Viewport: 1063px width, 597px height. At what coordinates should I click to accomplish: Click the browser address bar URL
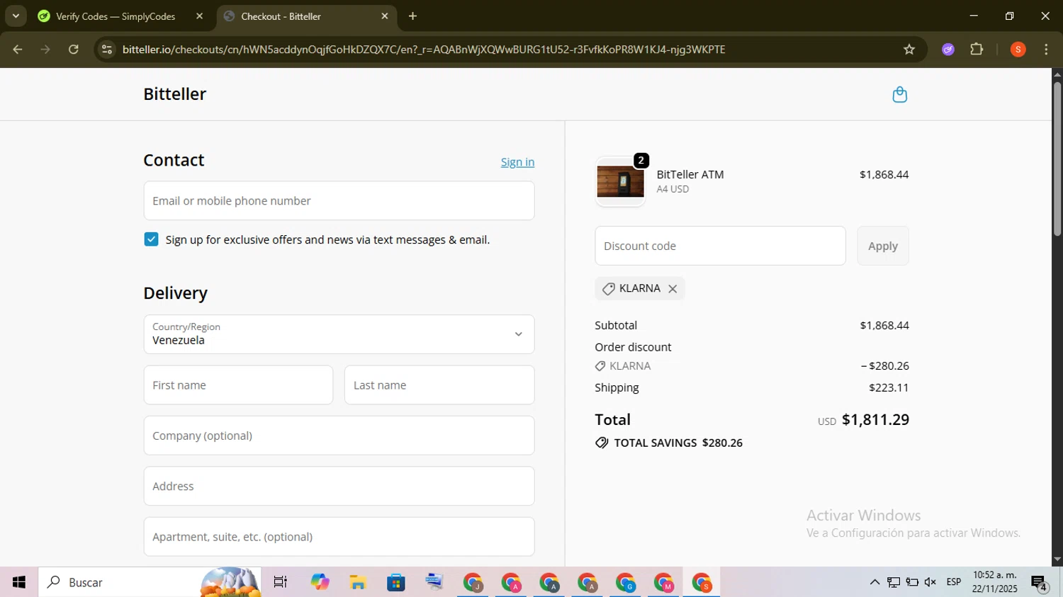(x=424, y=50)
